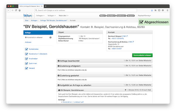Click info icon of Anfrage beantwortet

tap(58, 61)
